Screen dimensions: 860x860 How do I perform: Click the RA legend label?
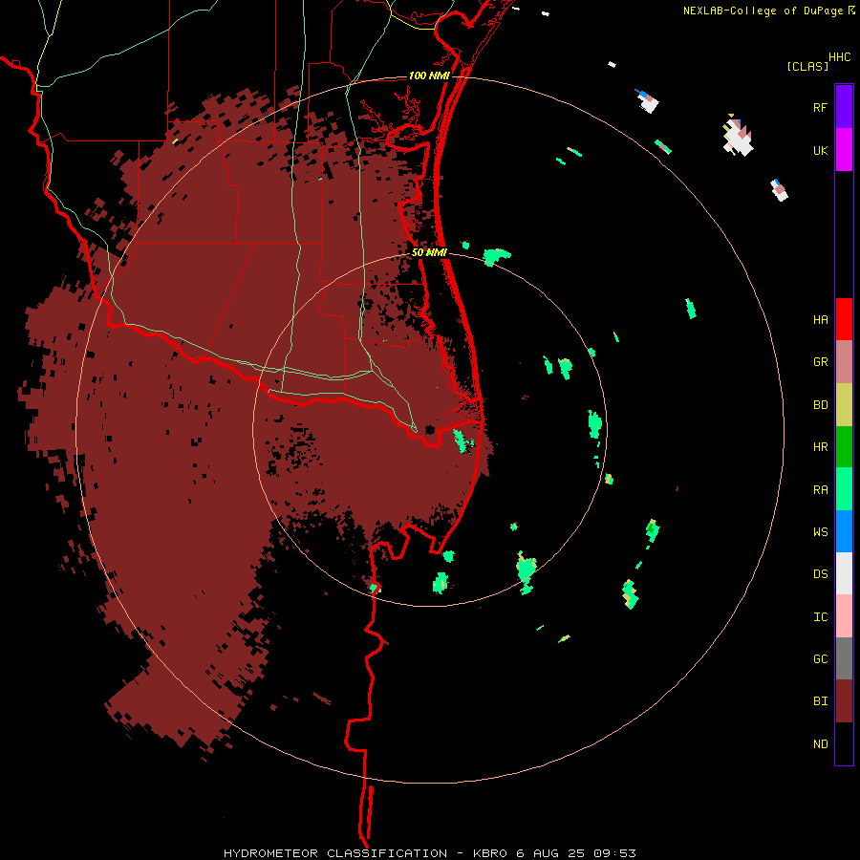(821, 489)
